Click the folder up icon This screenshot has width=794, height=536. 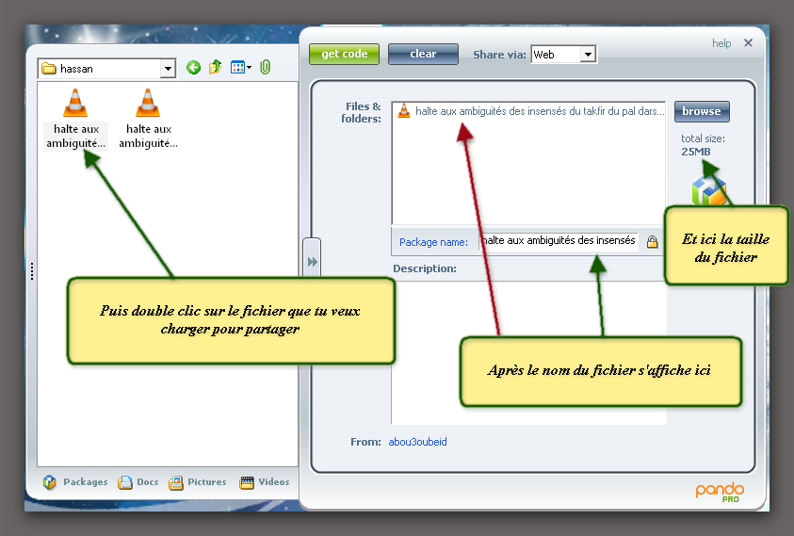tap(215, 67)
